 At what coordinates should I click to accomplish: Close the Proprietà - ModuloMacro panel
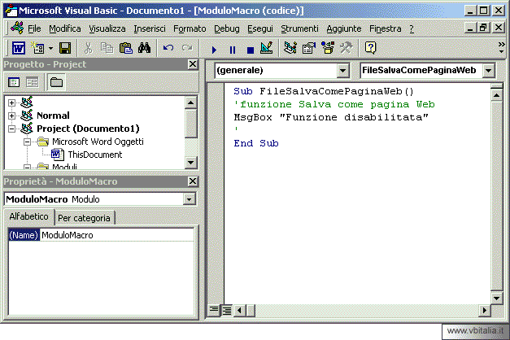coord(193,181)
